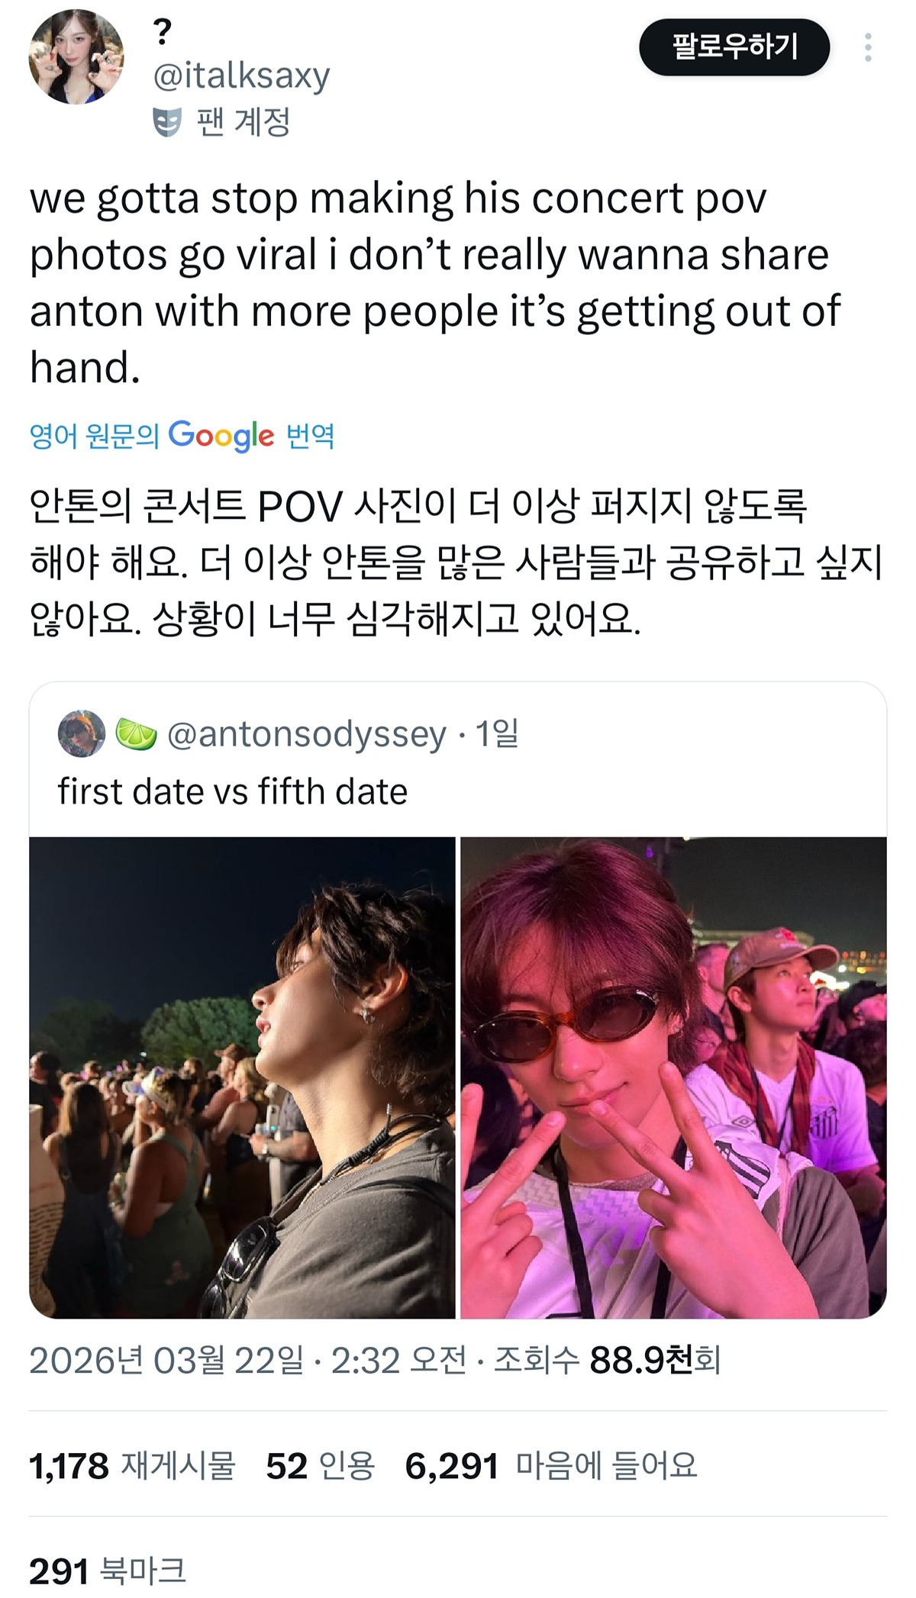Open the @antonsodyssey handle in quoted tweet
916x1598 pixels.
pos(307,734)
